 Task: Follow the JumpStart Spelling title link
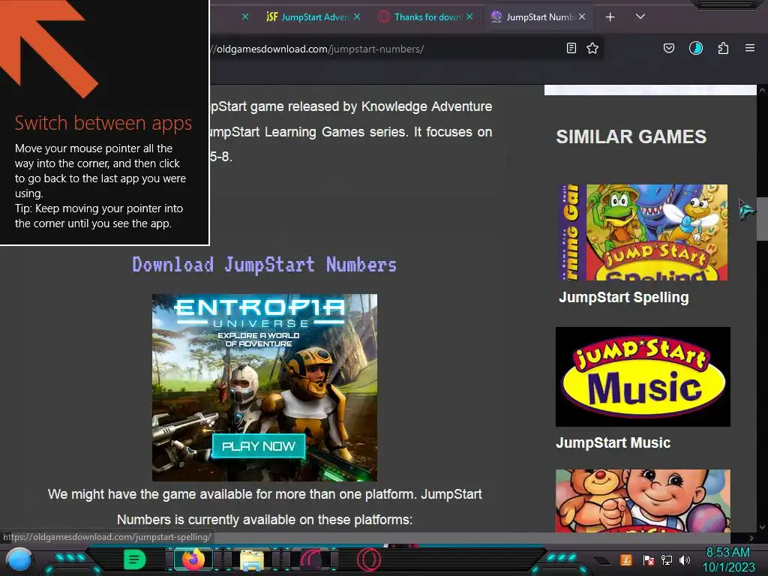coord(623,297)
